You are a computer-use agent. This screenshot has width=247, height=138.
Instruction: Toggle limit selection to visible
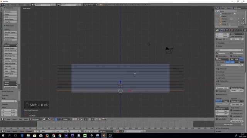(82, 119)
